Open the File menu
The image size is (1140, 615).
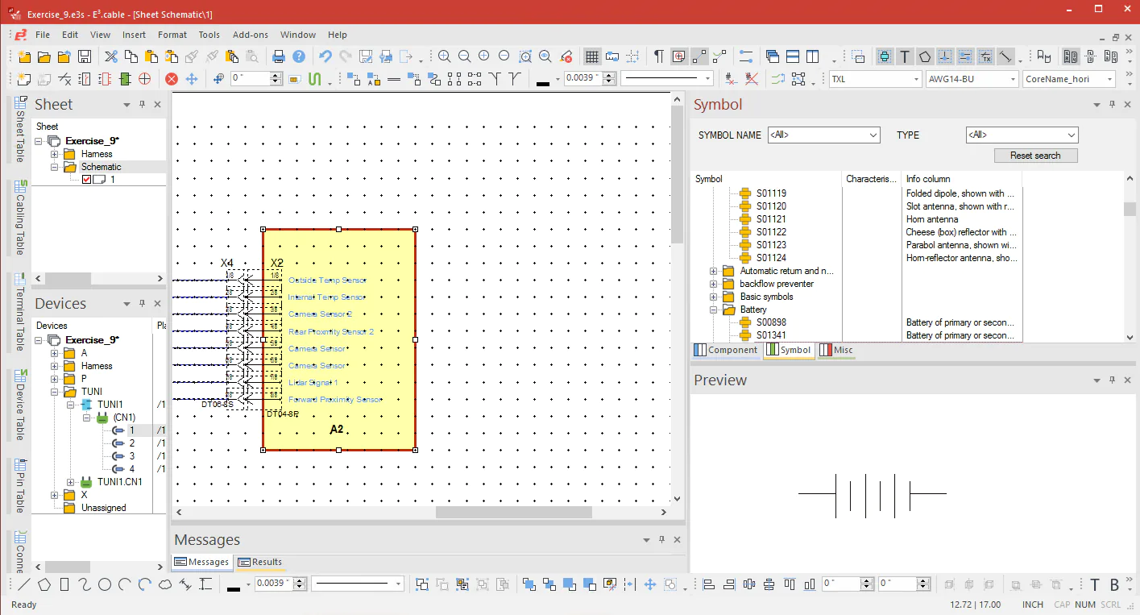[43, 35]
